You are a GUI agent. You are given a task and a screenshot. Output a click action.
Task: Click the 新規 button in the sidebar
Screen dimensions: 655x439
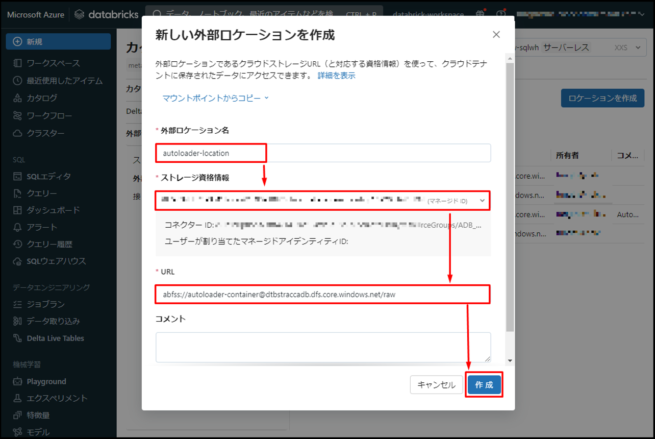point(58,41)
